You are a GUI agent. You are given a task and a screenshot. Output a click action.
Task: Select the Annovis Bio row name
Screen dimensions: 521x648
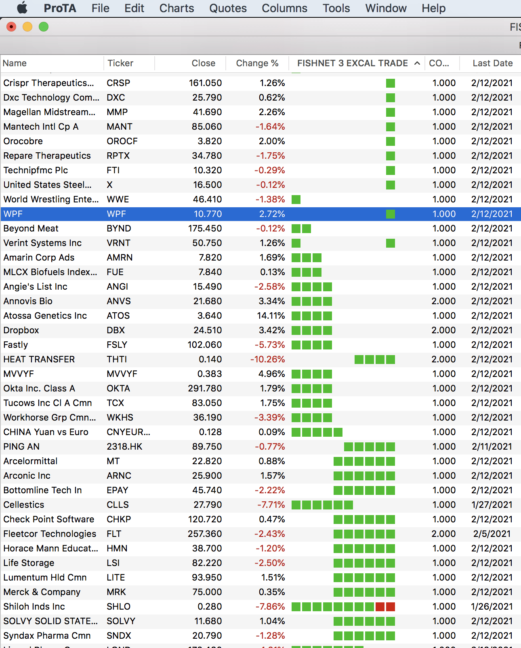[x=28, y=301]
